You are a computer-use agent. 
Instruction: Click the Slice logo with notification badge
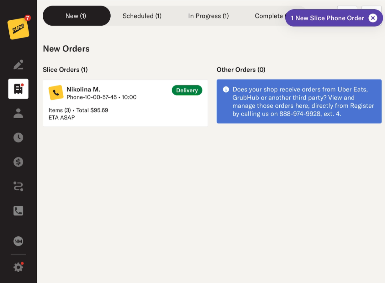[x=18, y=28]
